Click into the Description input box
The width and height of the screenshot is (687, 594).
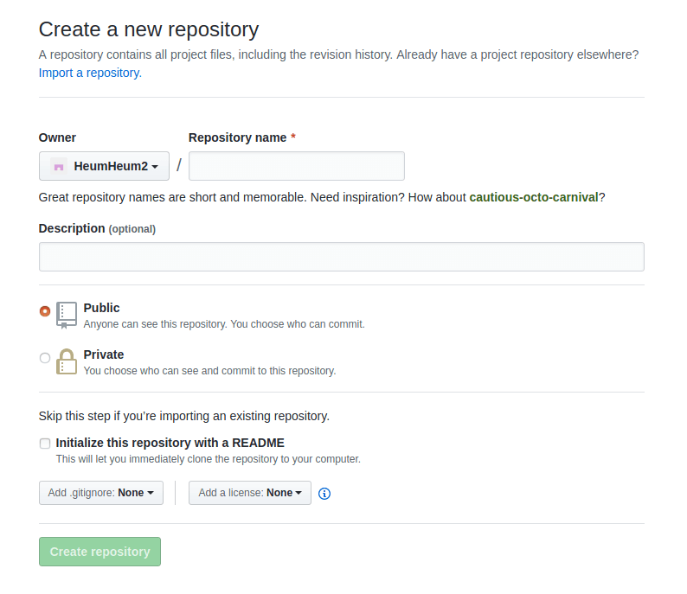(342, 257)
